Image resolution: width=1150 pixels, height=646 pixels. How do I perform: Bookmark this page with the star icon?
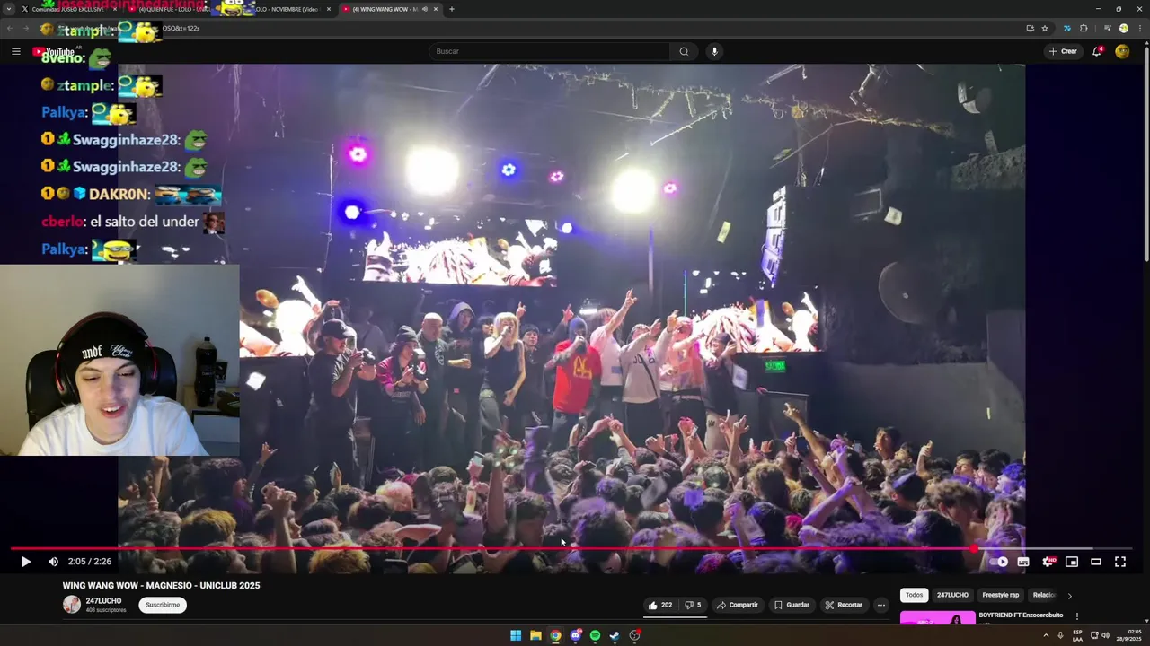[x=1045, y=28]
